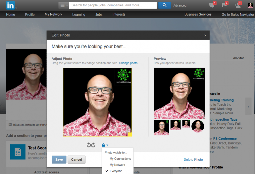This screenshot has height=174, width=255.
Task: Click the profile URL link
Action: pyautogui.click(x=30, y=125)
